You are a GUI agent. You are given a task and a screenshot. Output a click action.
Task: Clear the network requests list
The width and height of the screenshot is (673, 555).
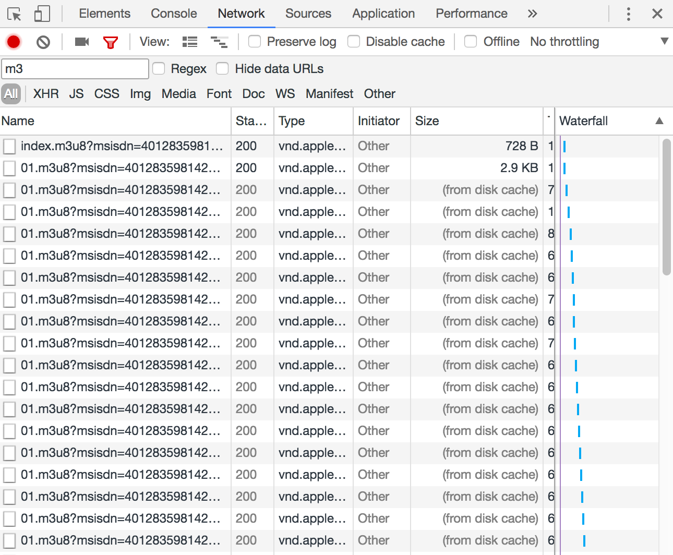pos(43,42)
